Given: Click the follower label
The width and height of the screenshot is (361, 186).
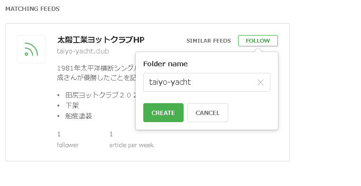Looking at the screenshot, I should (x=68, y=145).
